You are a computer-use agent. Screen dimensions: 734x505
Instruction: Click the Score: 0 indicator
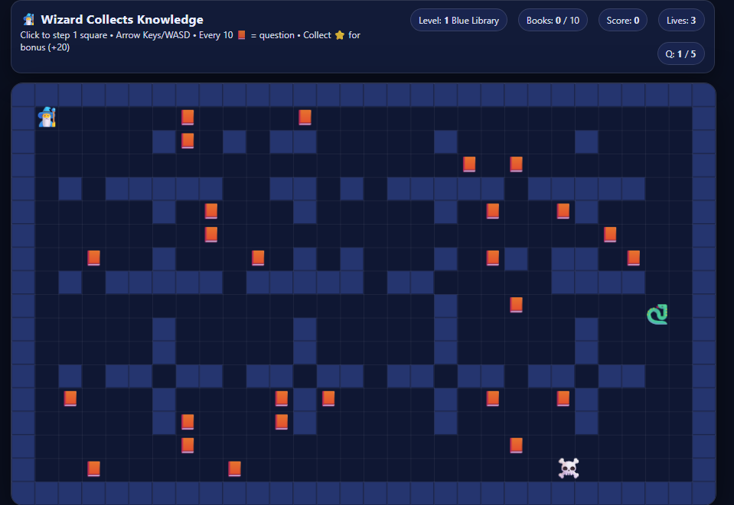(623, 20)
